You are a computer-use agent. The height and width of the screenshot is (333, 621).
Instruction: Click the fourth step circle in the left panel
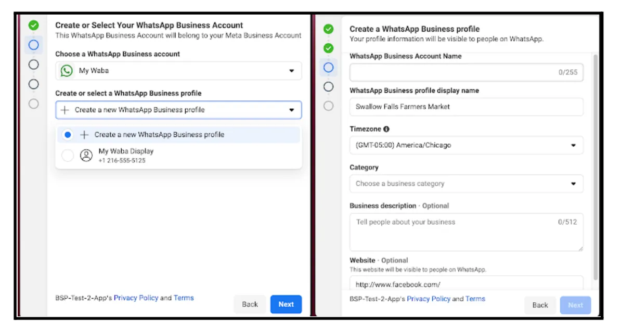tap(34, 84)
